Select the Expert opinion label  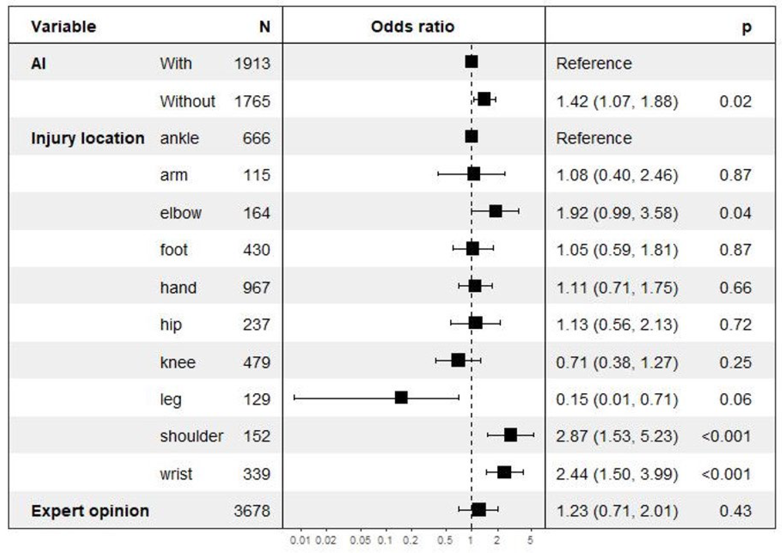point(90,511)
